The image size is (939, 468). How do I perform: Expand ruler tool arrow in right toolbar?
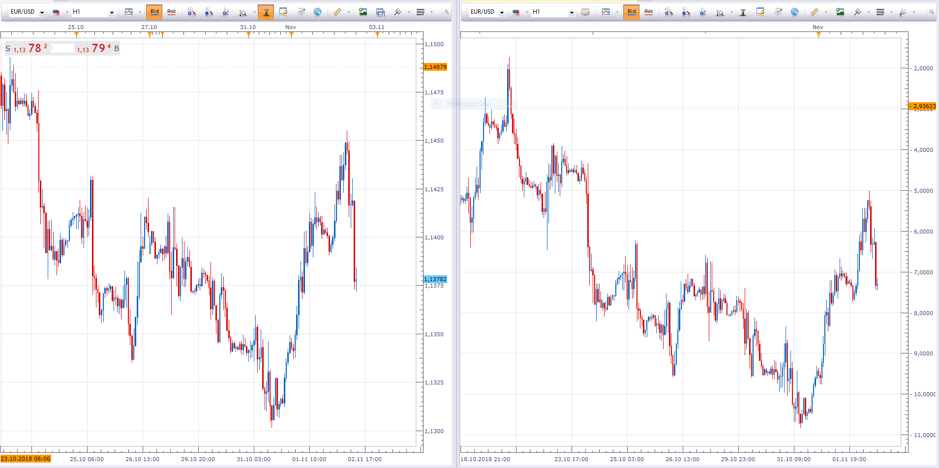tap(826, 12)
